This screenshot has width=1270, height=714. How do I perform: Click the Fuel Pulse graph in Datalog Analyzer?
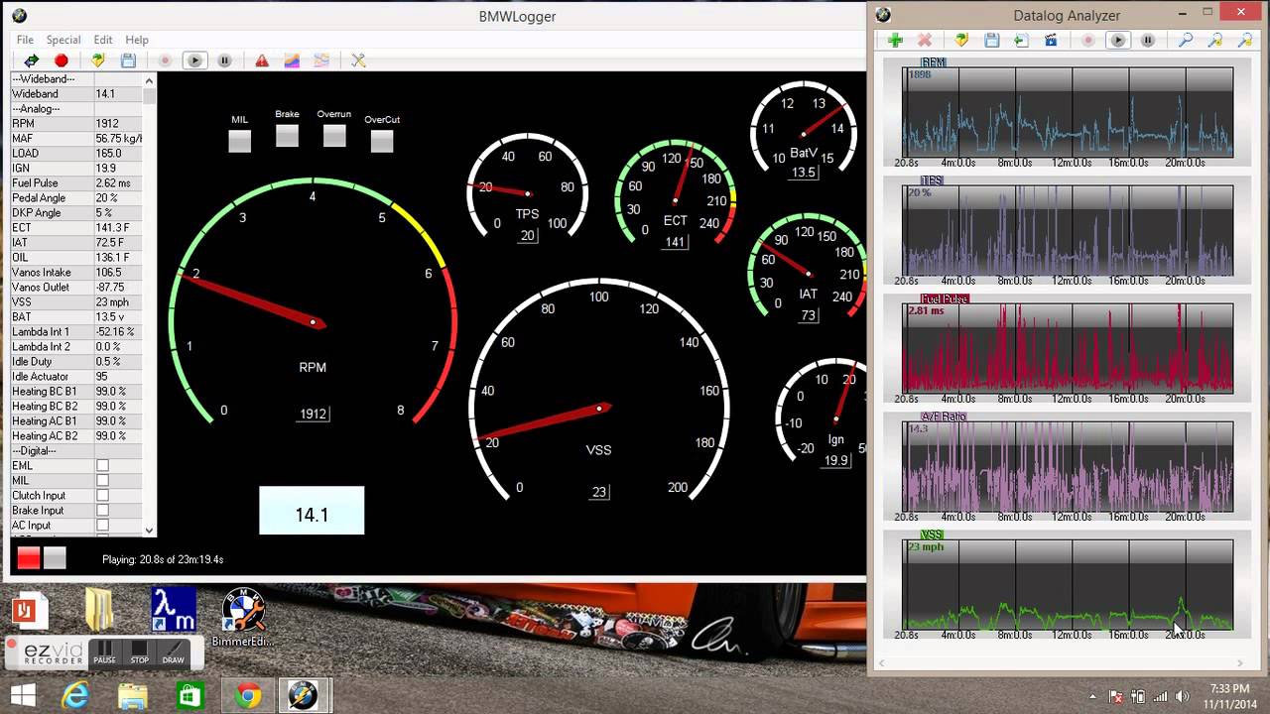[x=1068, y=348]
